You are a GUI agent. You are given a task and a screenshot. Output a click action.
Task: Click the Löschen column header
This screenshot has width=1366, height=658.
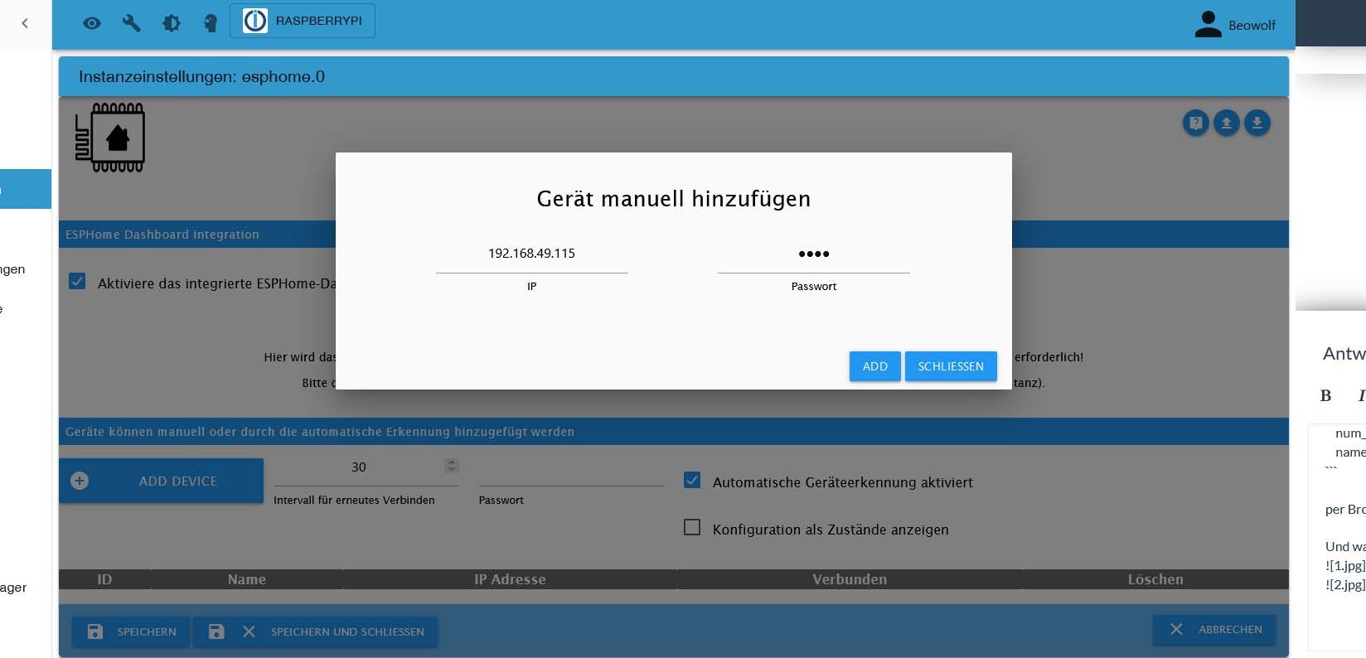tap(1155, 579)
